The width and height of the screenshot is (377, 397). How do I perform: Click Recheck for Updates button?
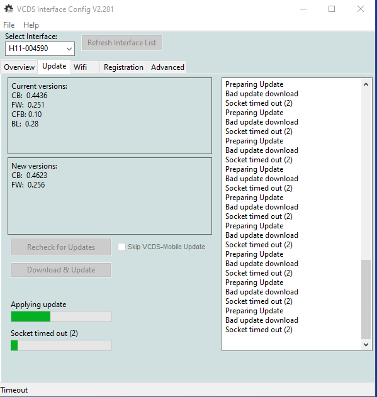tap(61, 247)
